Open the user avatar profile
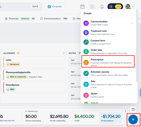This screenshot has width=141, height=127. point(128,7)
